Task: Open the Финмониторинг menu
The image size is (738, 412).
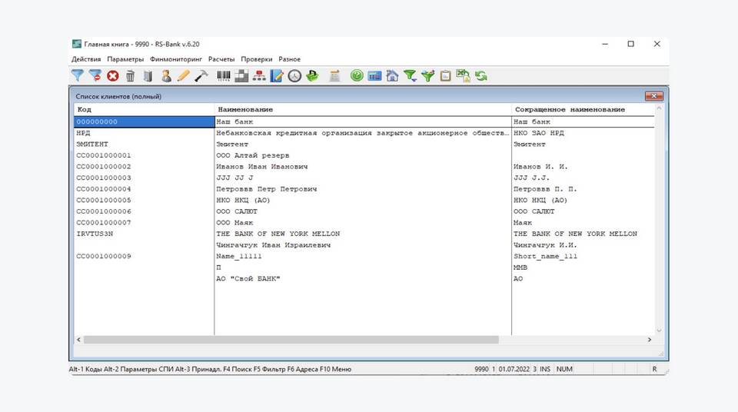Action: (176, 59)
